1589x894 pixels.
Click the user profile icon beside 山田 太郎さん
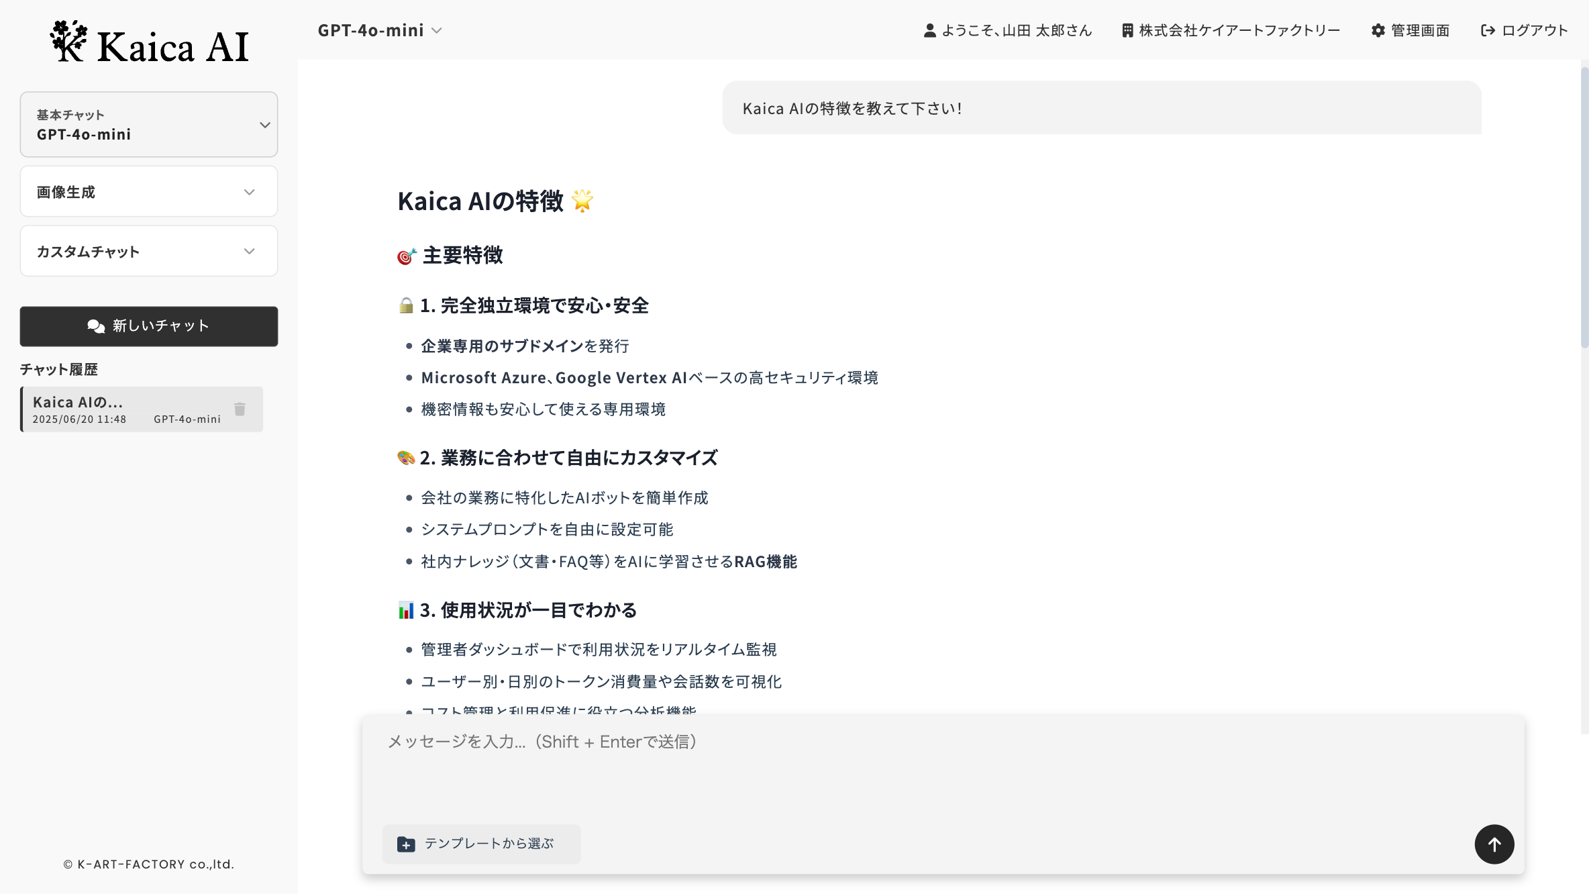coord(929,30)
